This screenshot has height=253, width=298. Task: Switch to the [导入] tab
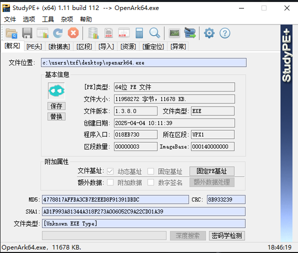106,46
